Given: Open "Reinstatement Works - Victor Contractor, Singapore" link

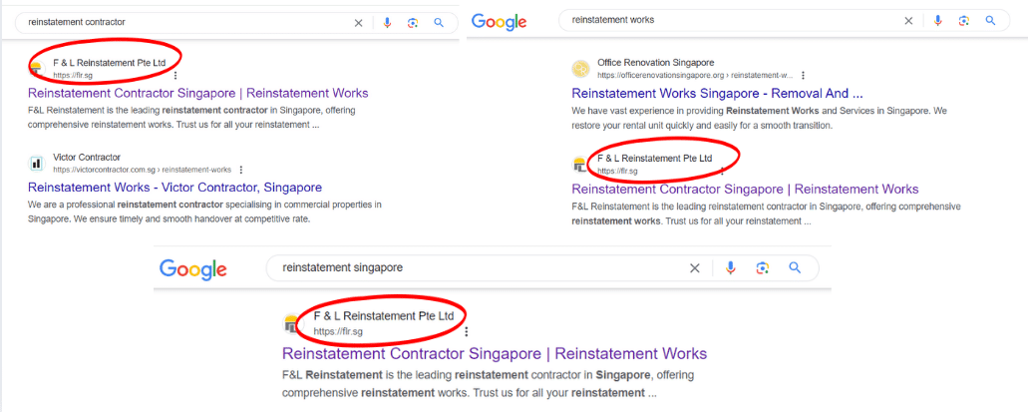Looking at the screenshot, I should pyautogui.click(x=174, y=188).
